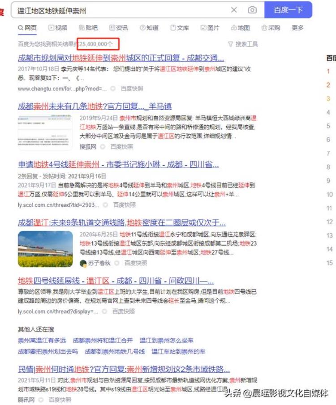Click the 采购 shopping icon

coord(264,28)
